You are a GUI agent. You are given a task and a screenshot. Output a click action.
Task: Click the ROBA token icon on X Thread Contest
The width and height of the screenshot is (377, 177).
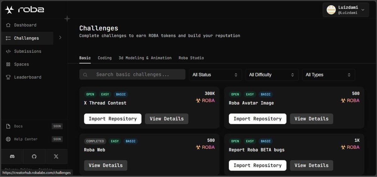coord(198,100)
